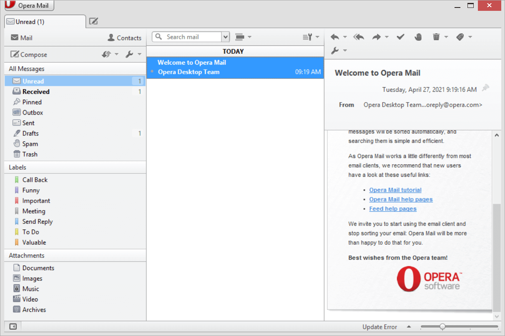Select the Meeting label

75,211
